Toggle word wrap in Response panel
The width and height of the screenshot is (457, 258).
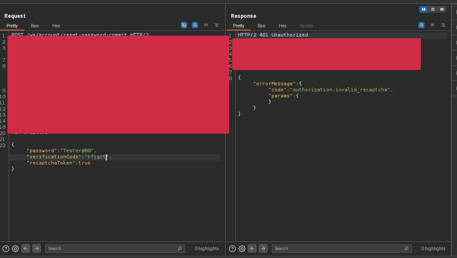click(x=421, y=25)
